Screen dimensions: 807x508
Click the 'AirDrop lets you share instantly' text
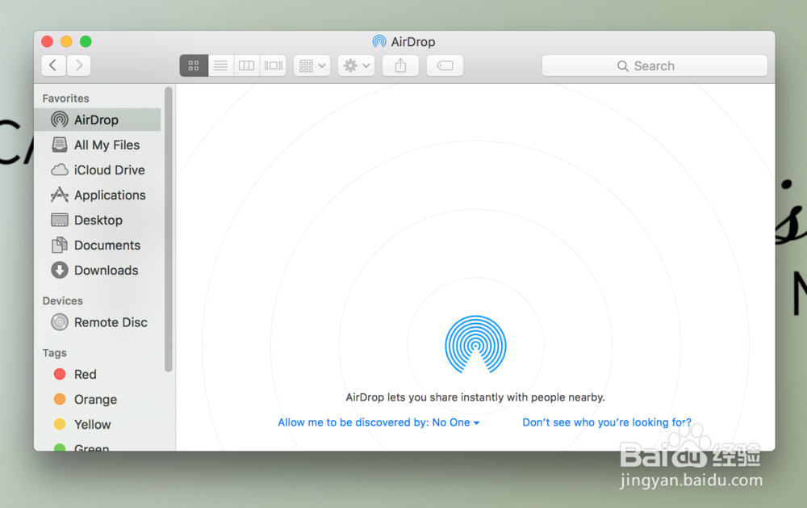[x=475, y=397]
